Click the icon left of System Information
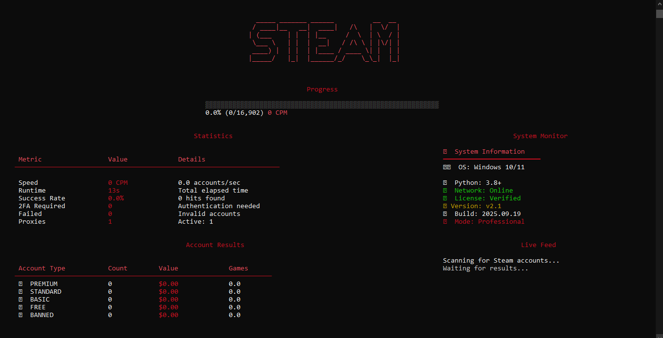 445,152
